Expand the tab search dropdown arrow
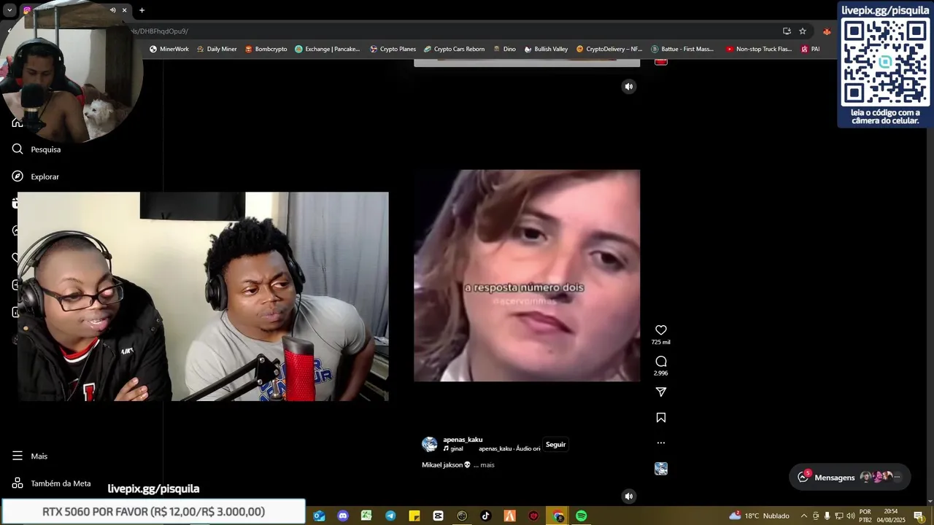The image size is (934, 525). coord(9,10)
